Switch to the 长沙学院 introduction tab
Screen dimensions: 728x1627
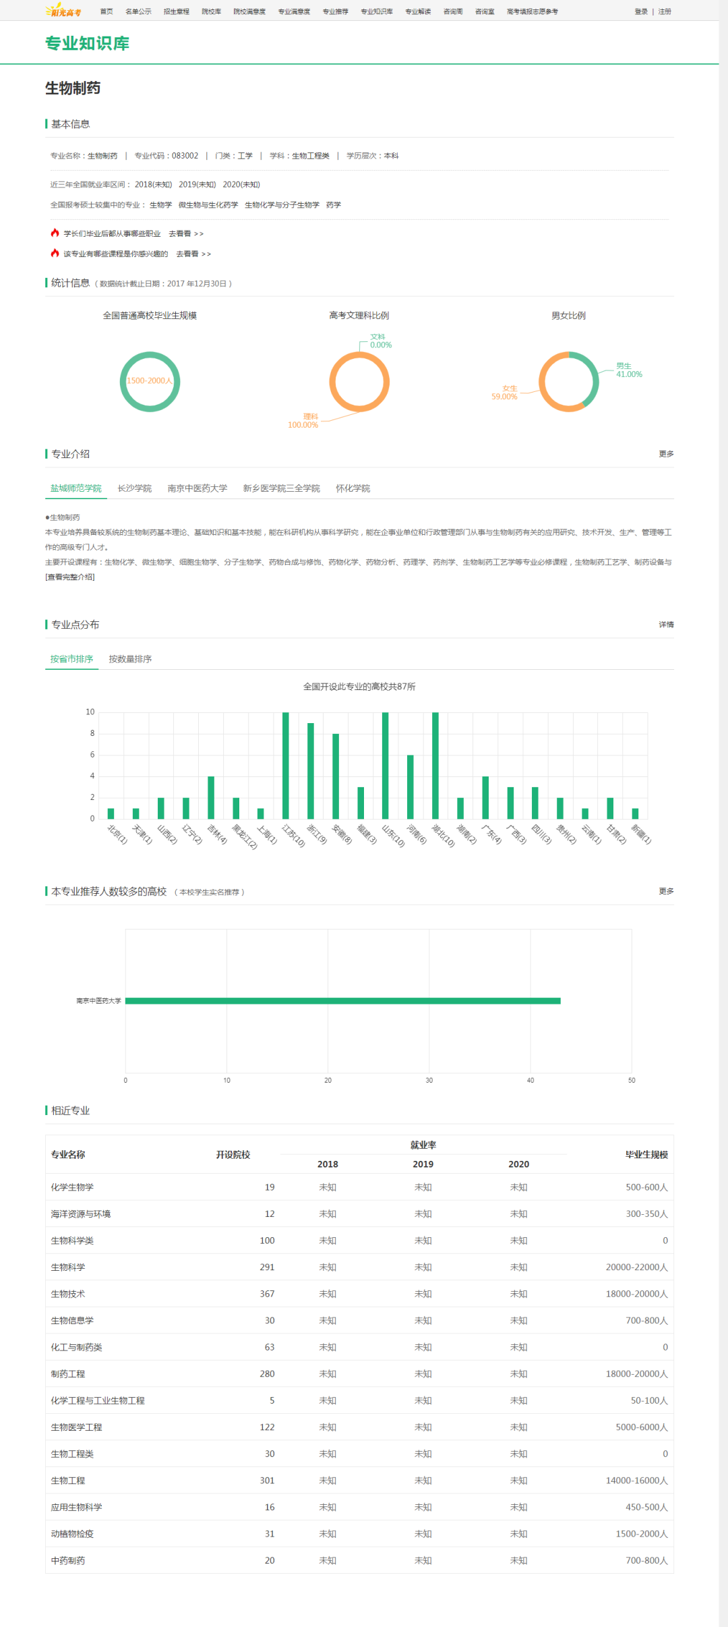[x=134, y=488]
